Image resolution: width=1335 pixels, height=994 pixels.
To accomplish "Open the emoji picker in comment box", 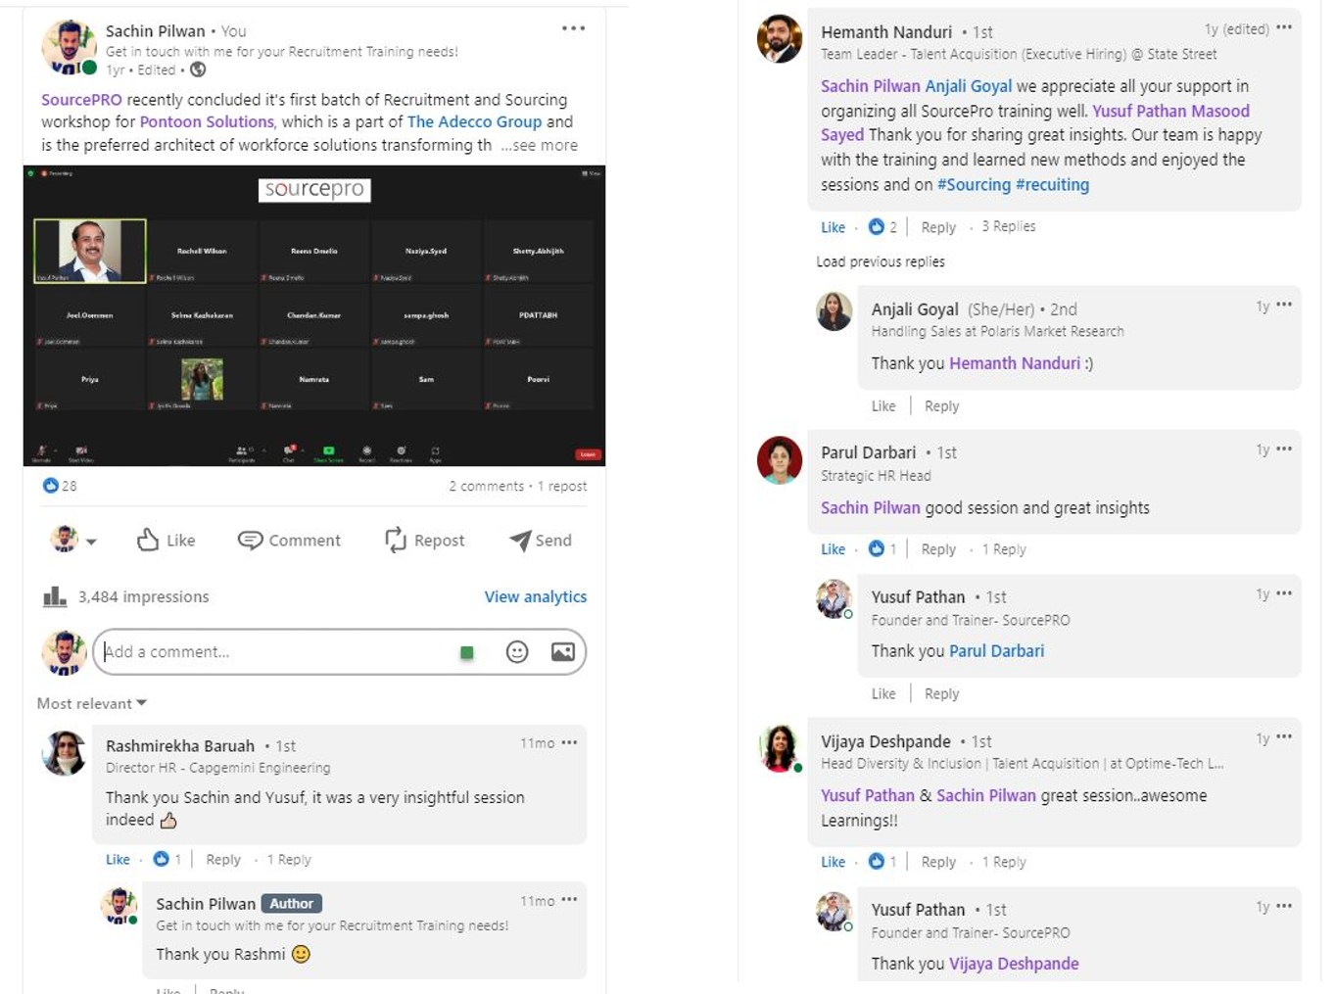I will pyautogui.click(x=517, y=652).
